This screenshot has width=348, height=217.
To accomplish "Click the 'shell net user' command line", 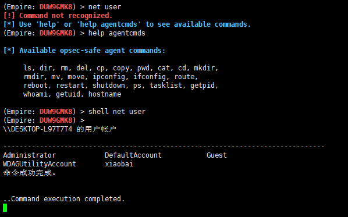I will tap(117, 111).
